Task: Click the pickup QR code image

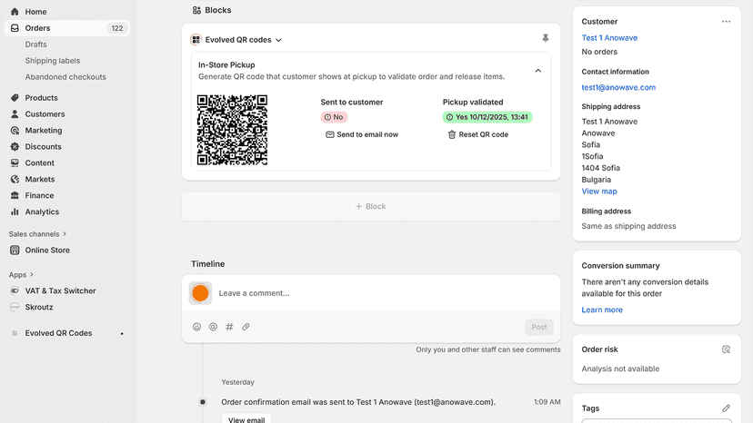Action: coord(232,130)
